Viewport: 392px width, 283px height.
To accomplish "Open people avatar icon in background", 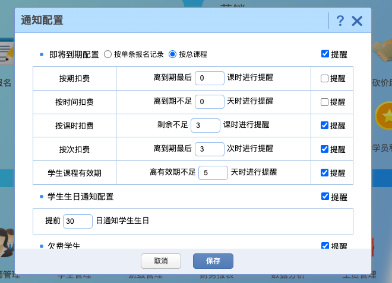I will pyautogui.click(x=7, y=242).
